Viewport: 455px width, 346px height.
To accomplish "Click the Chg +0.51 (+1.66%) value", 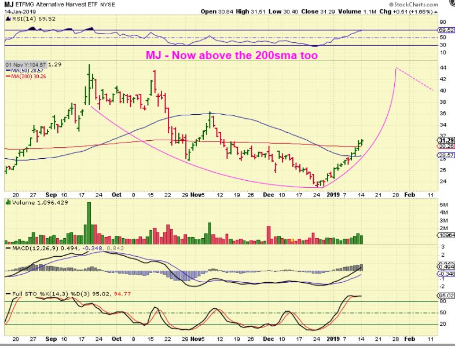I will [406, 12].
